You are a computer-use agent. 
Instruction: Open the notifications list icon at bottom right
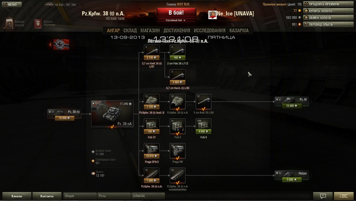pos(344,196)
